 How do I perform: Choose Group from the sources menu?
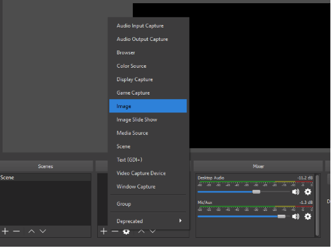[x=148, y=204]
